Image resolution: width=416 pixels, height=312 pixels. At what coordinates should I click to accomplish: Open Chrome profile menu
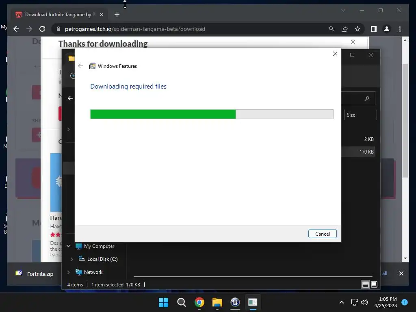(x=387, y=29)
